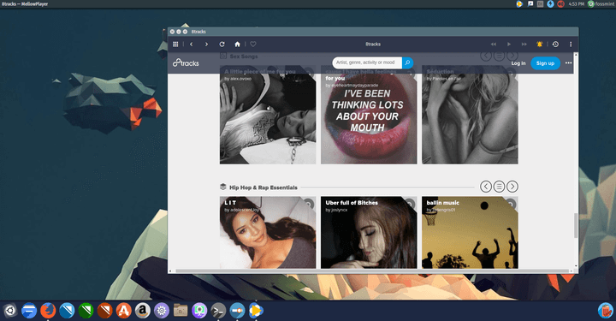Open the purple screen capture dock icon

coord(199,311)
